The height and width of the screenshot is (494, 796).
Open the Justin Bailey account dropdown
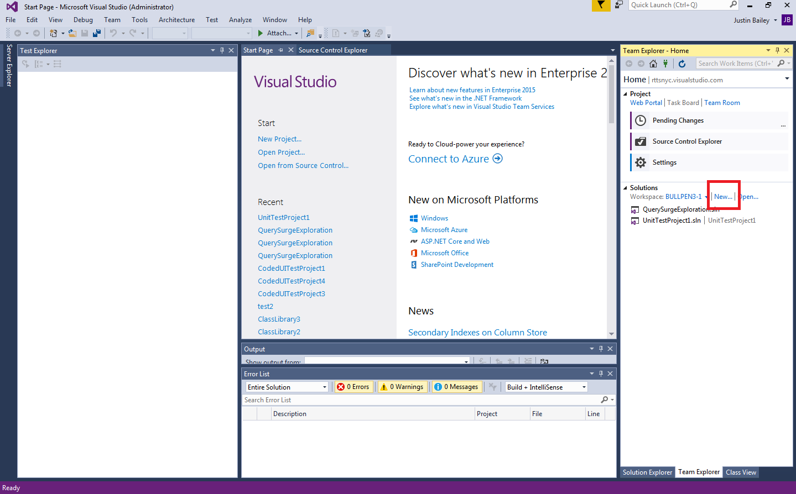[x=776, y=20]
